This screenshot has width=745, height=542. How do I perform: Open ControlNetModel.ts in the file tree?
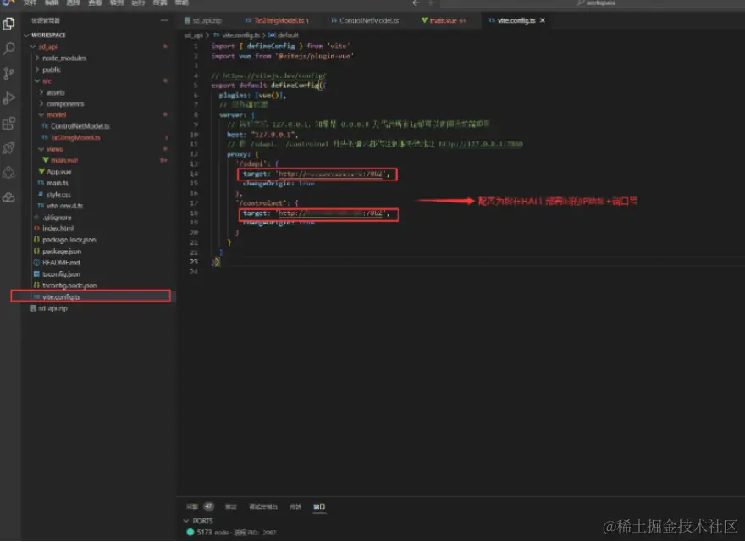point(80,126)
